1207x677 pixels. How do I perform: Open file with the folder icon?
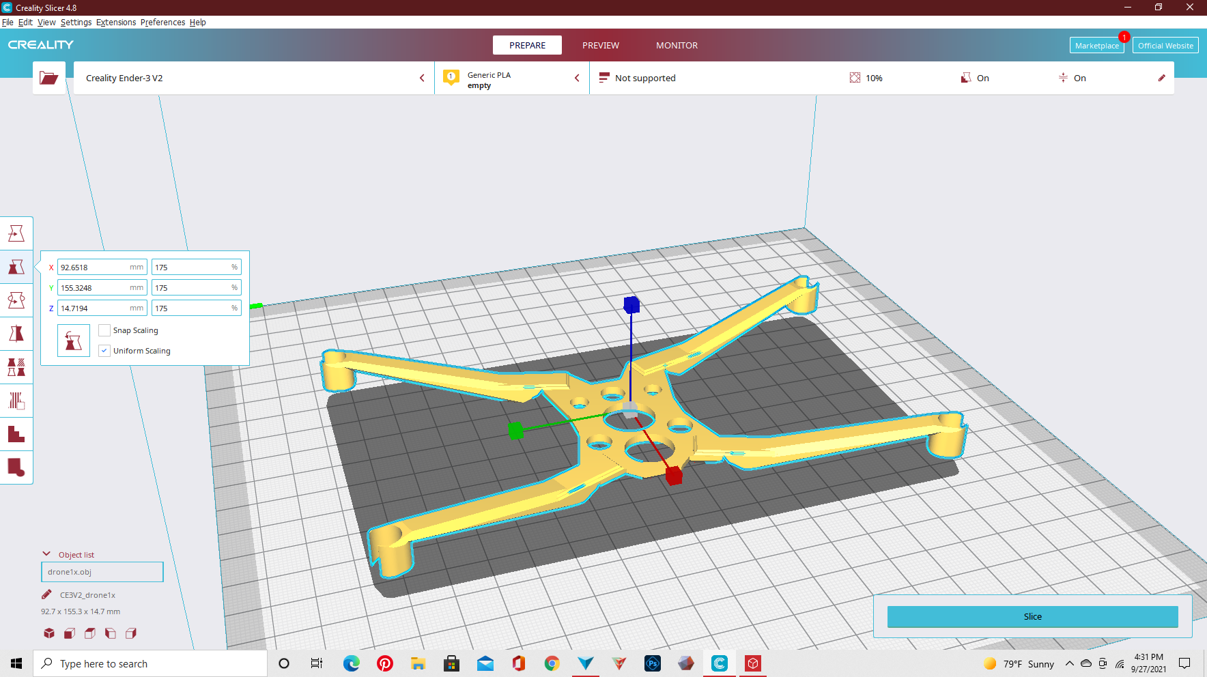coord(49,78)
